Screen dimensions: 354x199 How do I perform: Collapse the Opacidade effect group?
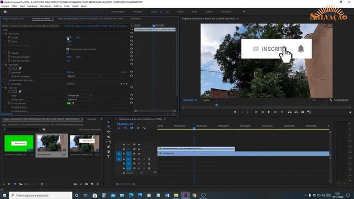(x=3, y=65)
